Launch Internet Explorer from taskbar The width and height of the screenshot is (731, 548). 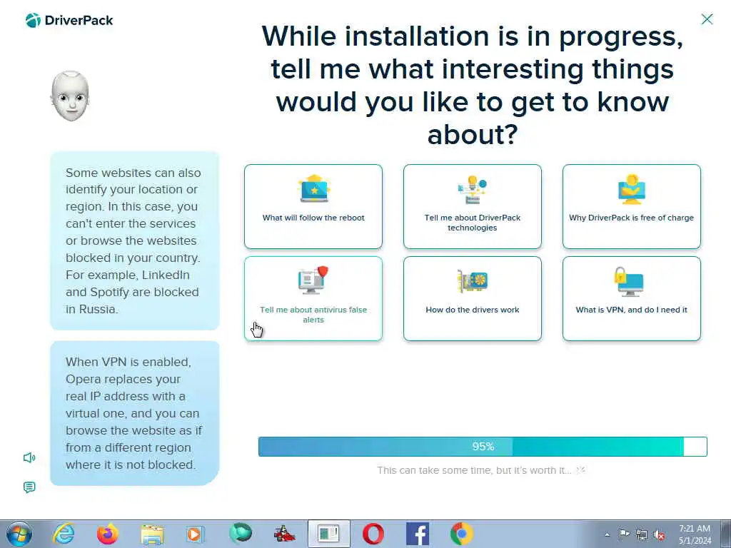click(x=63, y=534)
